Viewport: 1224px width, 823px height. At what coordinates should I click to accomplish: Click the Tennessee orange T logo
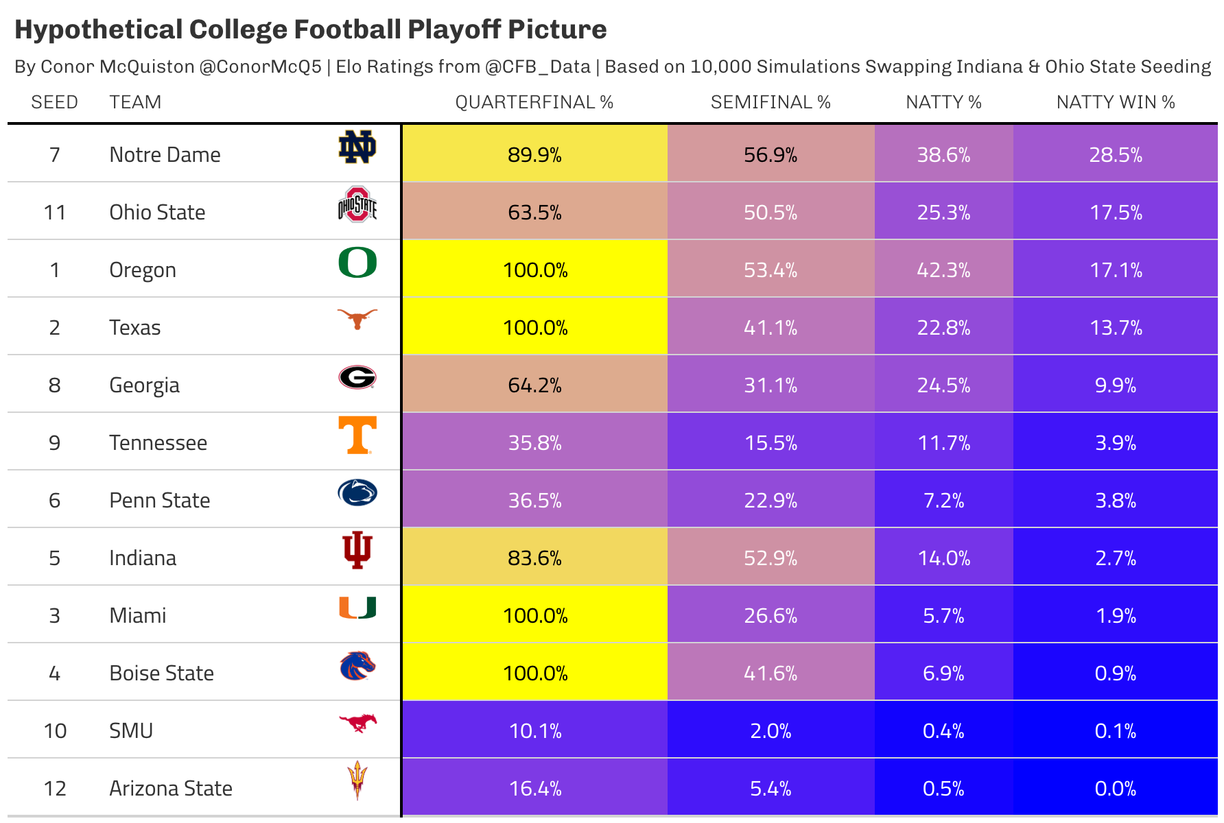point(357,435)
